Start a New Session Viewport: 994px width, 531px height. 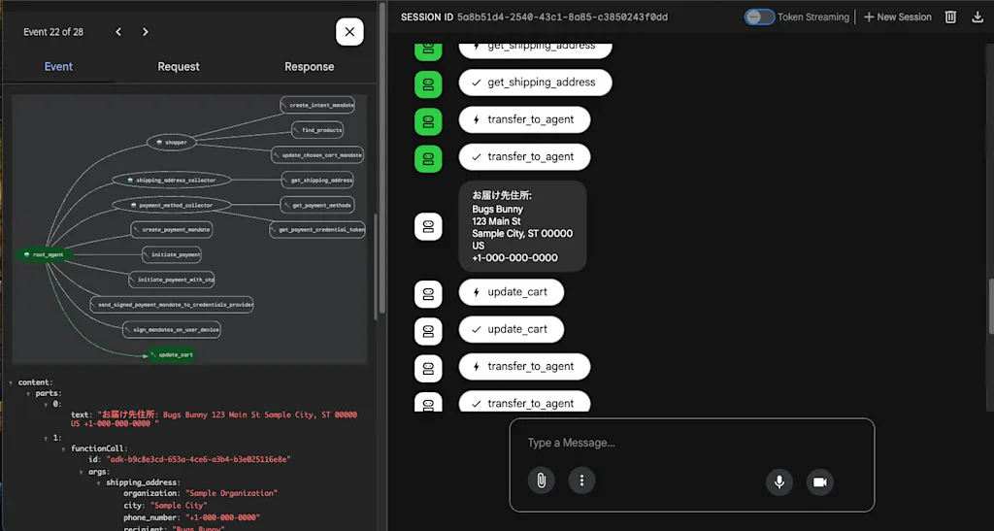pos(898,17)
